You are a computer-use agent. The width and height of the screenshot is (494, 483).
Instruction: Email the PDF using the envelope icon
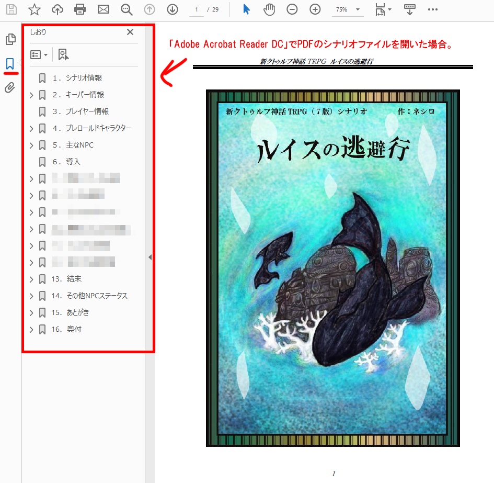click(x=104, y=9)
